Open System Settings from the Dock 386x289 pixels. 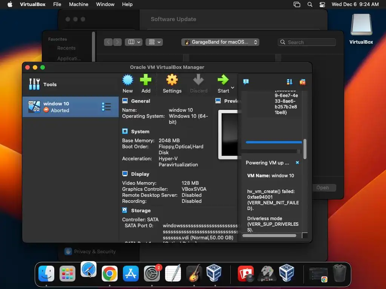152,274
